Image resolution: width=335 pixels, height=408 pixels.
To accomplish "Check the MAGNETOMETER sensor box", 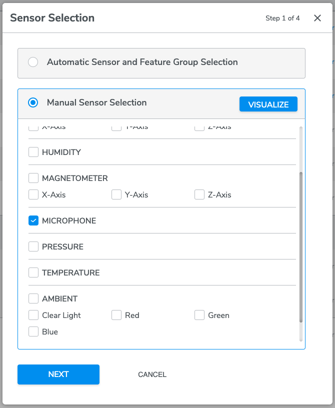I will click(x=33, y=178).
